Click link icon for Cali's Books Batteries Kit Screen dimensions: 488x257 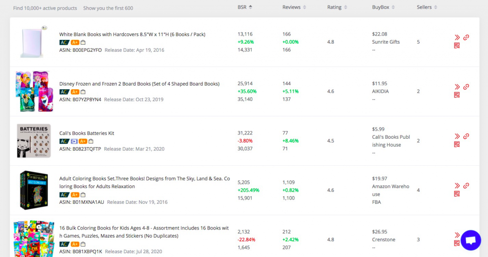[466, 136]
